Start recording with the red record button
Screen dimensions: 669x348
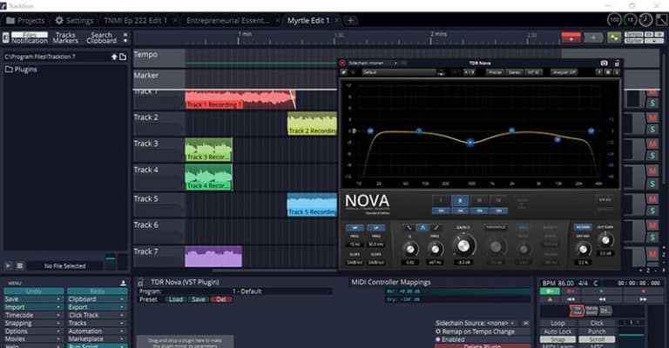644,291
